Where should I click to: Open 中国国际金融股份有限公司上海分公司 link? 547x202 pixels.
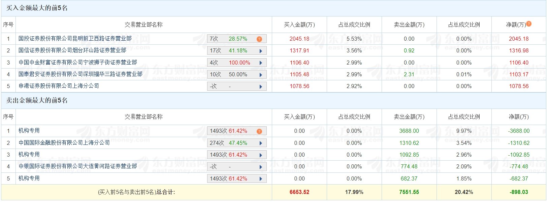point(64,143)
